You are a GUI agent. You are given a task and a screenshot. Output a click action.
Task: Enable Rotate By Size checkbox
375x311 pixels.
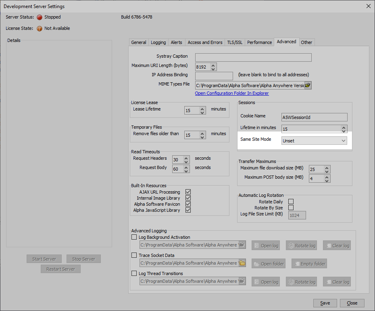[291, 207]
